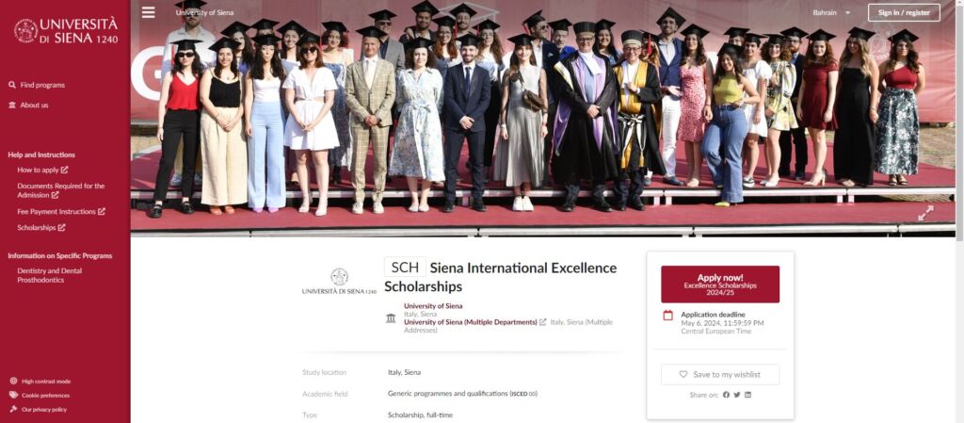Click the University of Siena logo in sidebar
964x423 pixels.
66,30
